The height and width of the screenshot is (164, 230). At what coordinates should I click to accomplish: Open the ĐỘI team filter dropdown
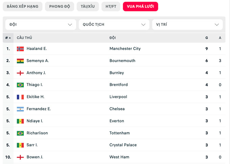tap(41, 25)
